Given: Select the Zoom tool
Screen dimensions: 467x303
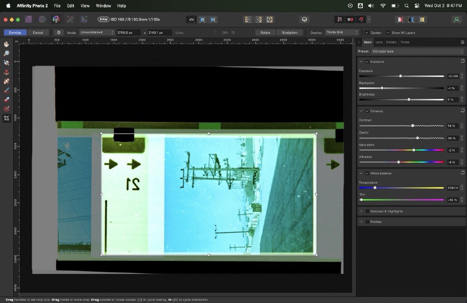Looking at the screenshot, I should coord(6,53).
